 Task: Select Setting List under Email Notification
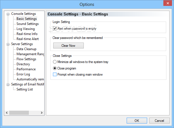click(25, 89)
